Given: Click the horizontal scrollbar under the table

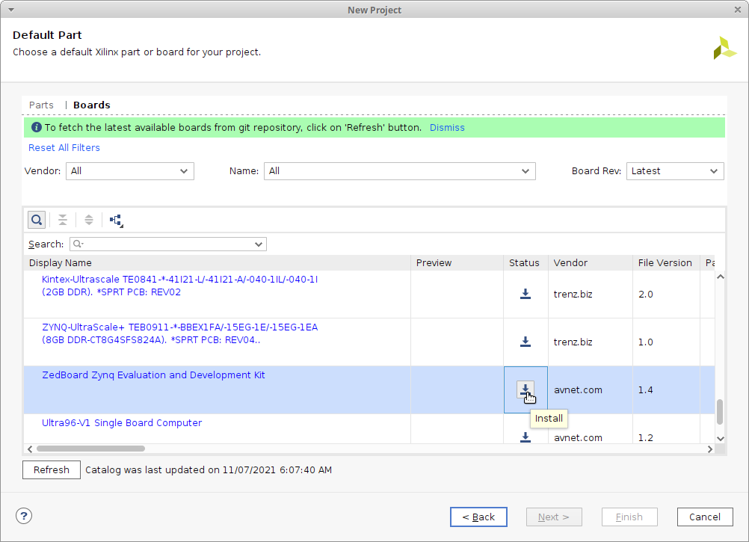Looking at the screenshot, I should point(90,449).
